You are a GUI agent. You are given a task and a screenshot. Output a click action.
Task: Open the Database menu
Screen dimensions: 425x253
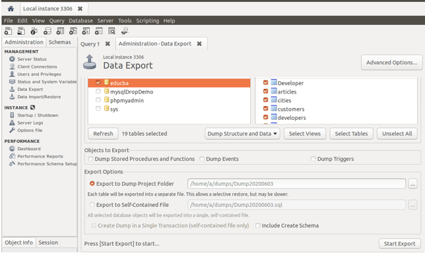click(x=81, y=21)
